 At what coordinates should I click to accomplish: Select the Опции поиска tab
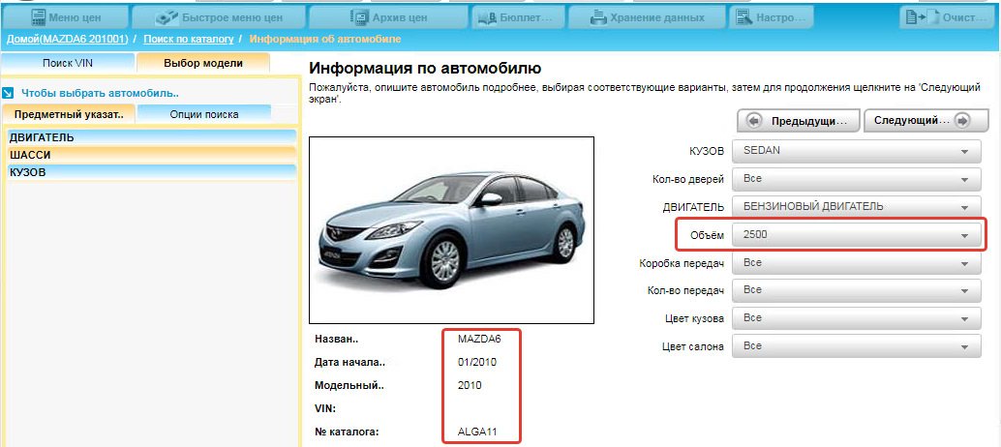point(204,115)
